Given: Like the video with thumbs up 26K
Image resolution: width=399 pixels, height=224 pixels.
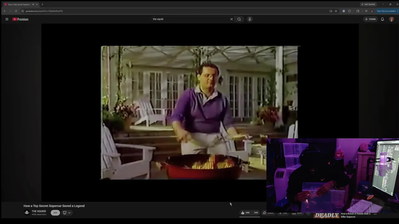Looking at the screenshot, I should 245,213.
